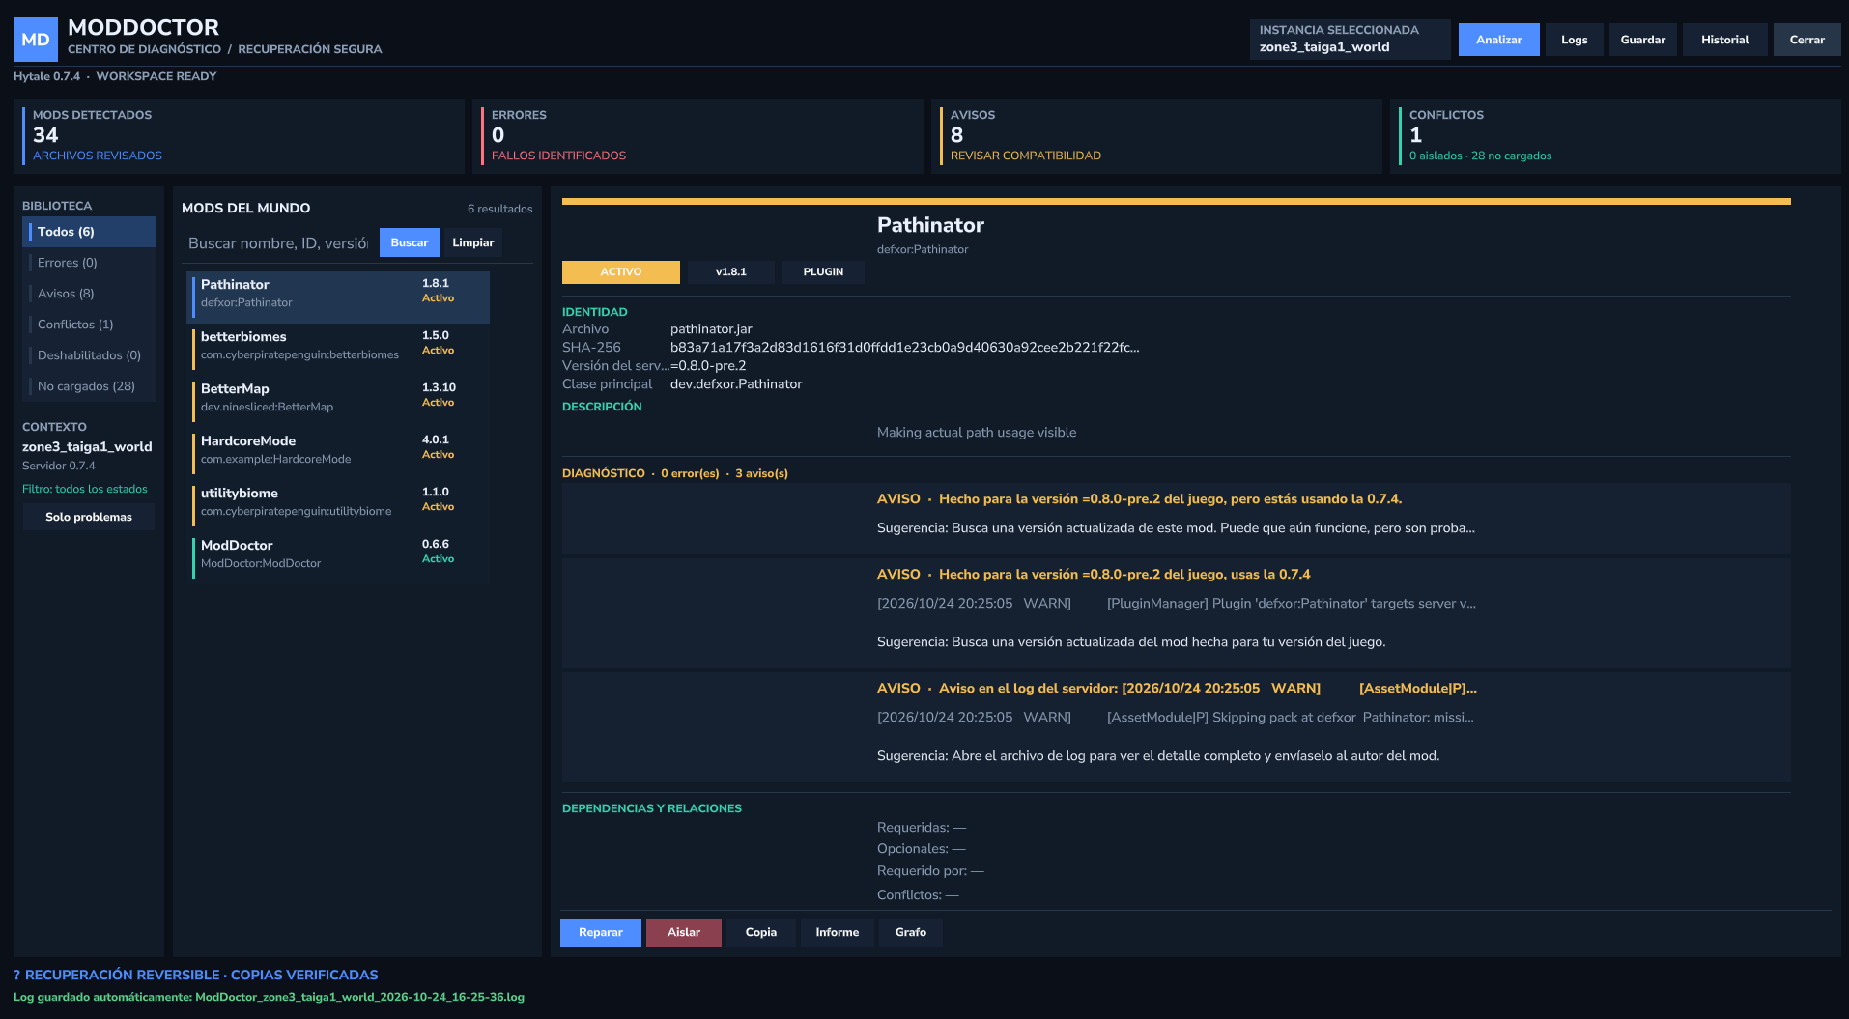Open the Historial panel
The width and height of the screenshot is (1849, 1019).
[1724, 40]
